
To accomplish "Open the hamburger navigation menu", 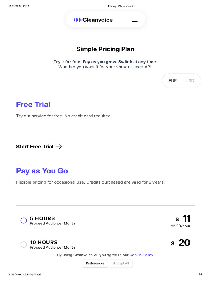I will (x=135, y=20).
